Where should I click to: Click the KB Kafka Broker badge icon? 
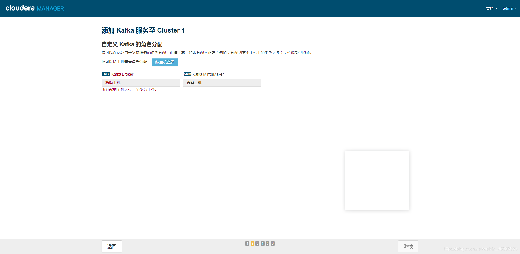[x=106, y=74]
